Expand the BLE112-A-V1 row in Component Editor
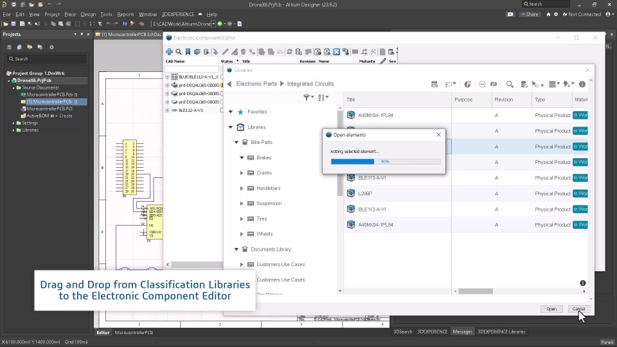The height and width of the screenshot is (347, 617). pyautogui.click(x=167, y=110)
